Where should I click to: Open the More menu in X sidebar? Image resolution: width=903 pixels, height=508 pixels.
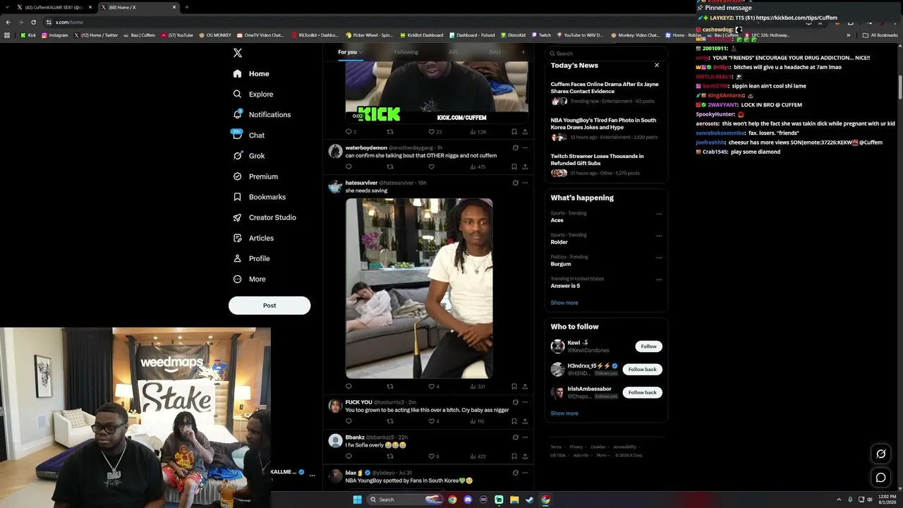coord(249,279)
